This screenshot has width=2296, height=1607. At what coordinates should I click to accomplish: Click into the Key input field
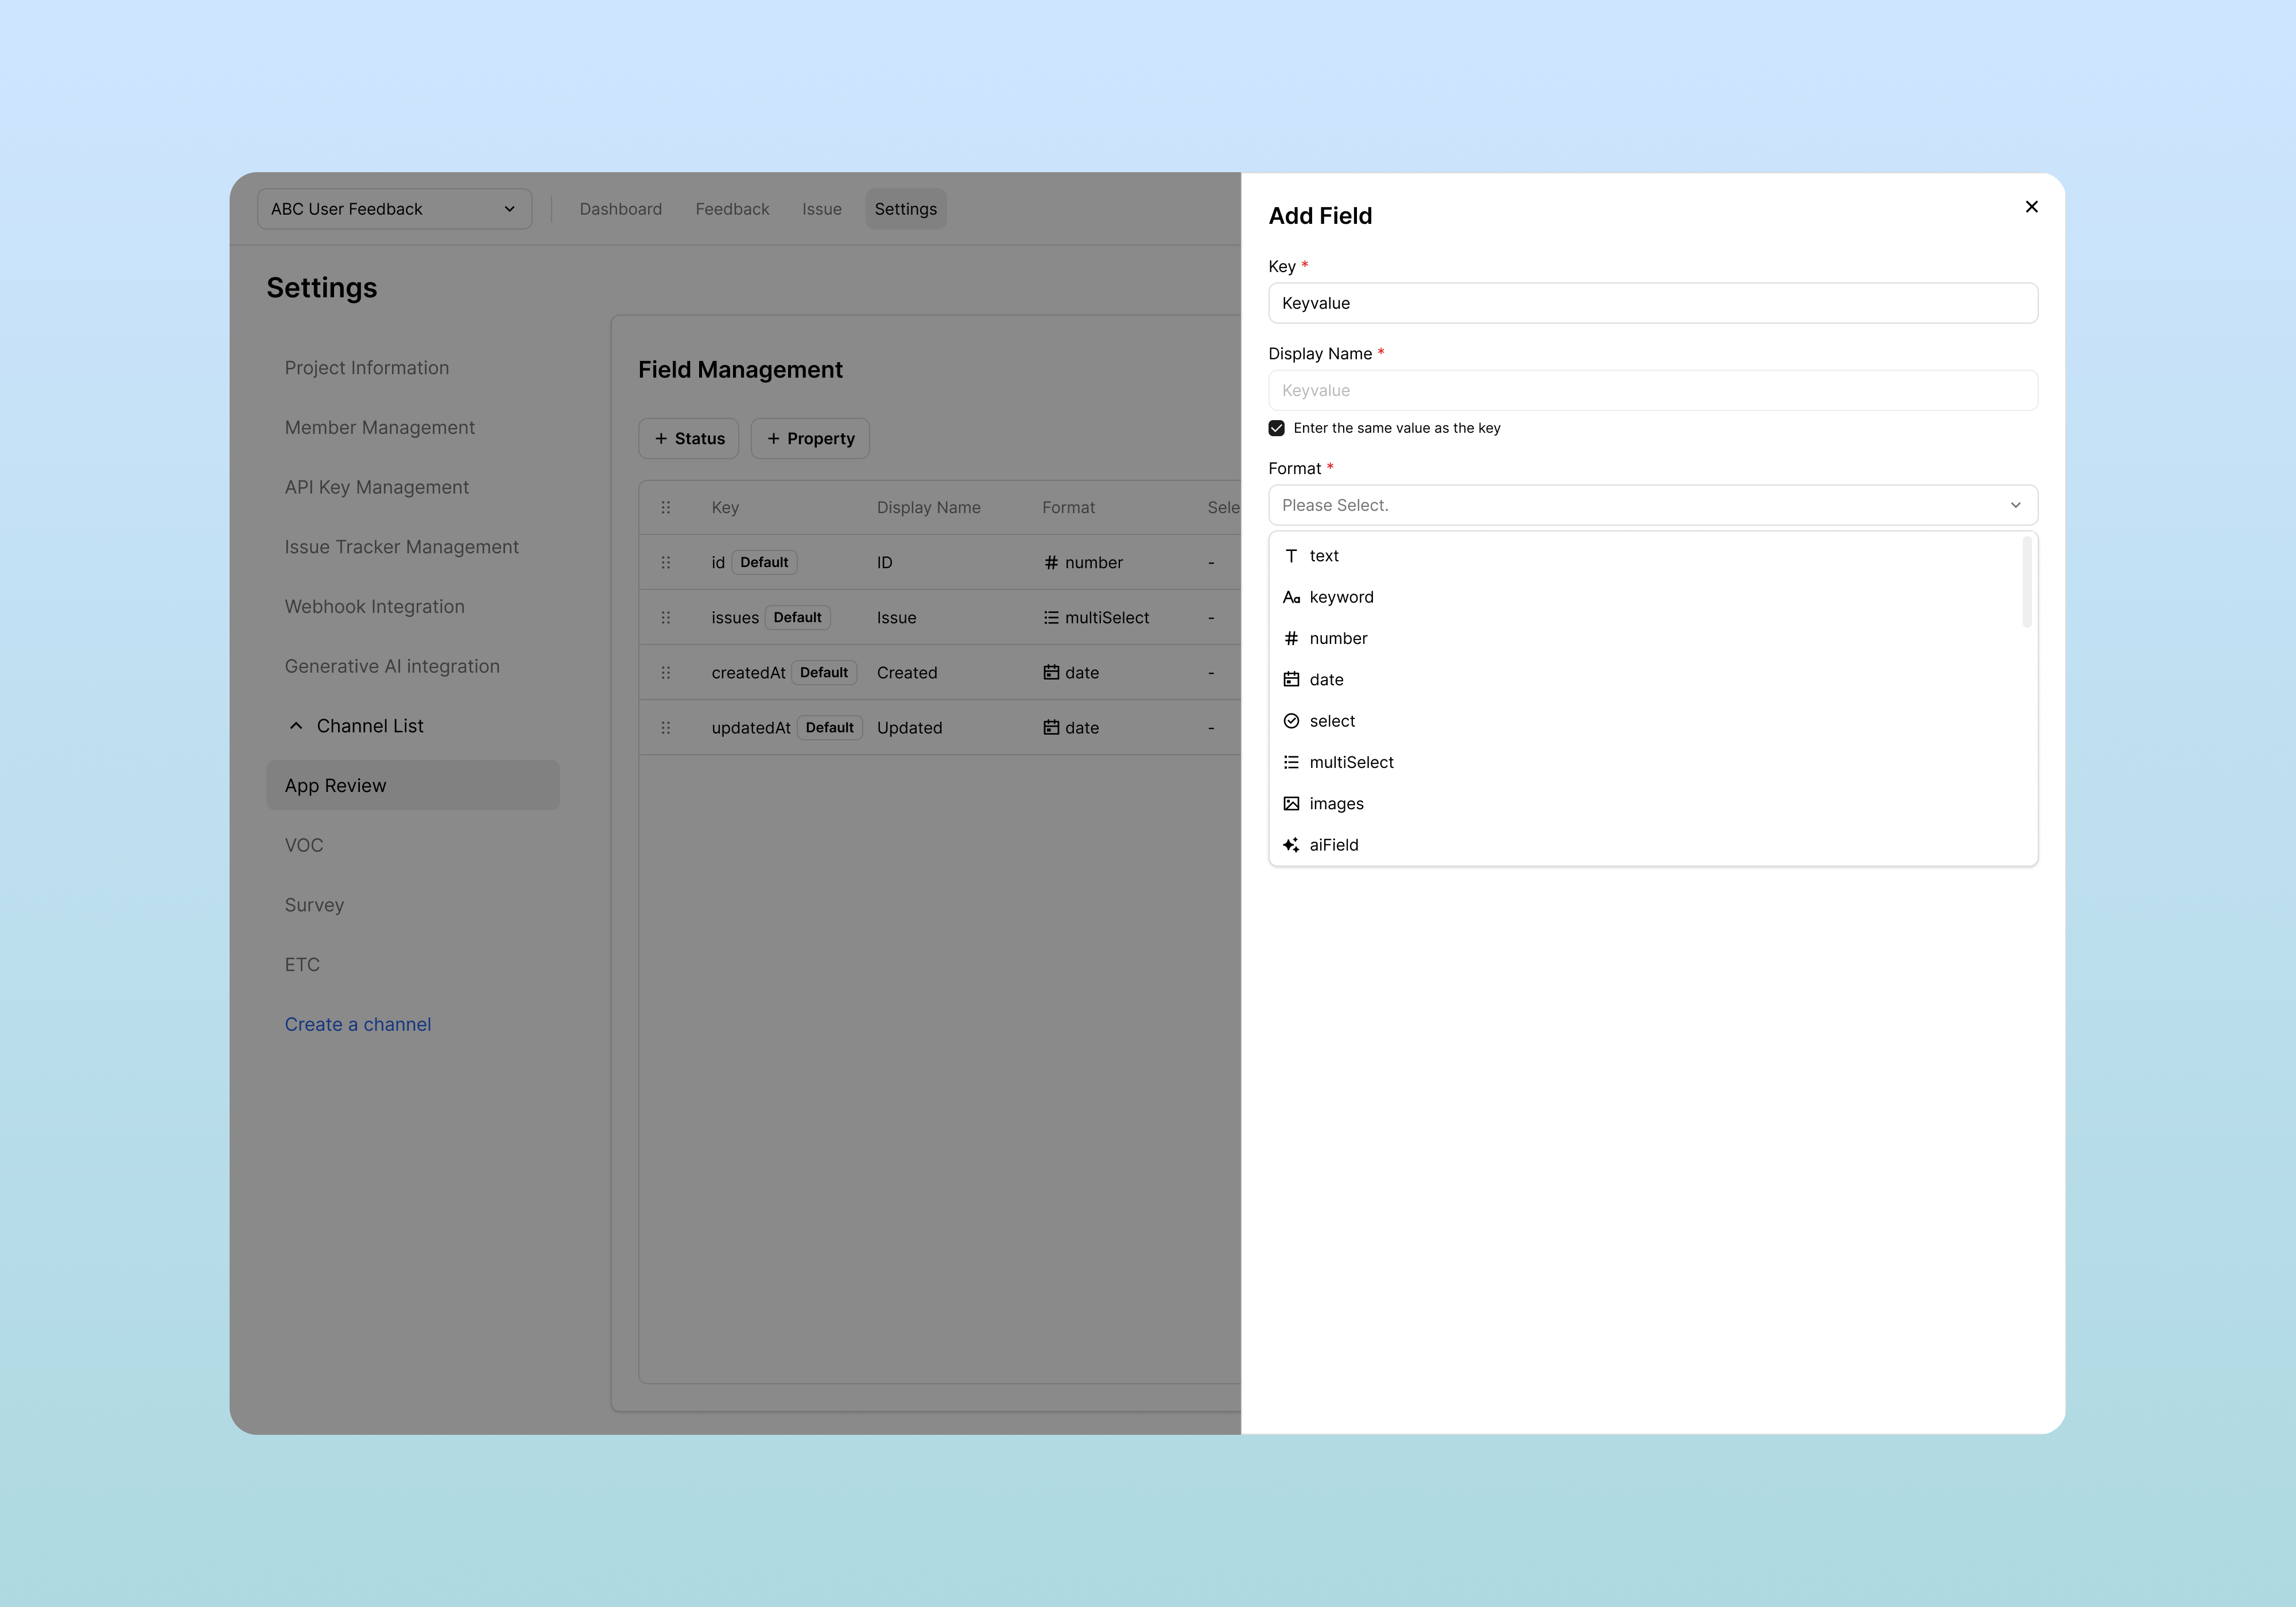[x=1653, y=303]
